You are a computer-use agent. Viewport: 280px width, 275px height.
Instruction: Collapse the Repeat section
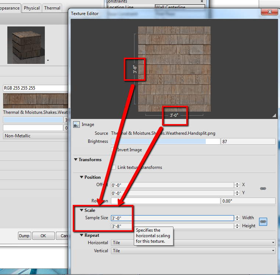point(82,235)
